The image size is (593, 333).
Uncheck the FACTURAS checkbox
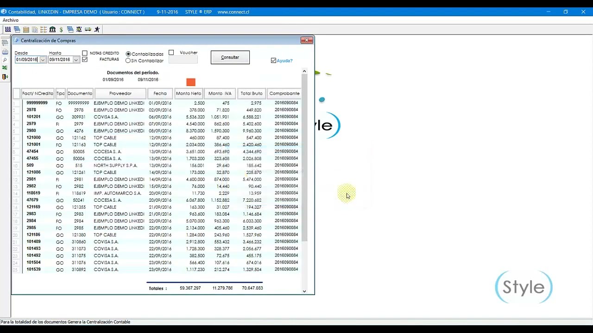tap(85, 60)
